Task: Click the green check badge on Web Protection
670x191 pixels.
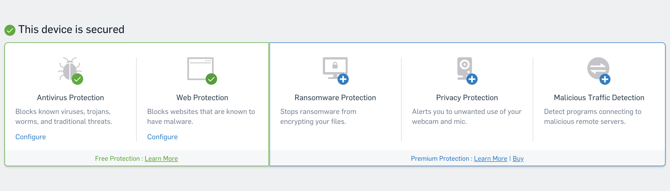Action: pos(211,79)
